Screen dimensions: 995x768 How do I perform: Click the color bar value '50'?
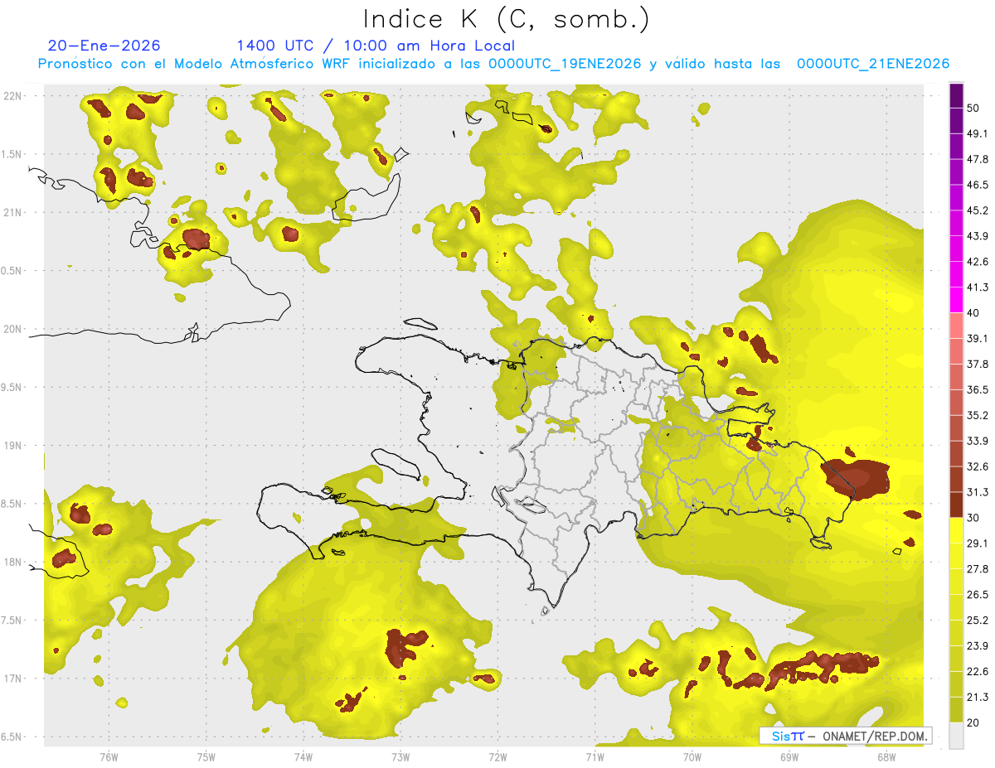point(973,108)
